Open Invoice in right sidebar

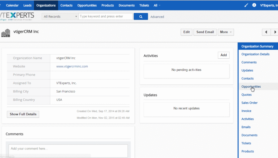pos(246,111)
